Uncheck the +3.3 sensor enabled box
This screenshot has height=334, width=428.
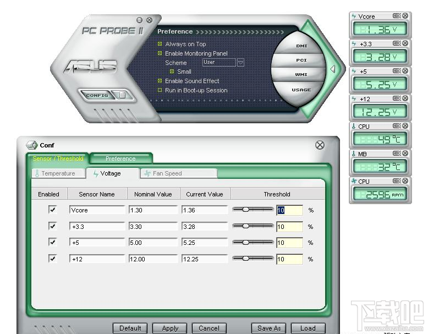tap(52, 226)
